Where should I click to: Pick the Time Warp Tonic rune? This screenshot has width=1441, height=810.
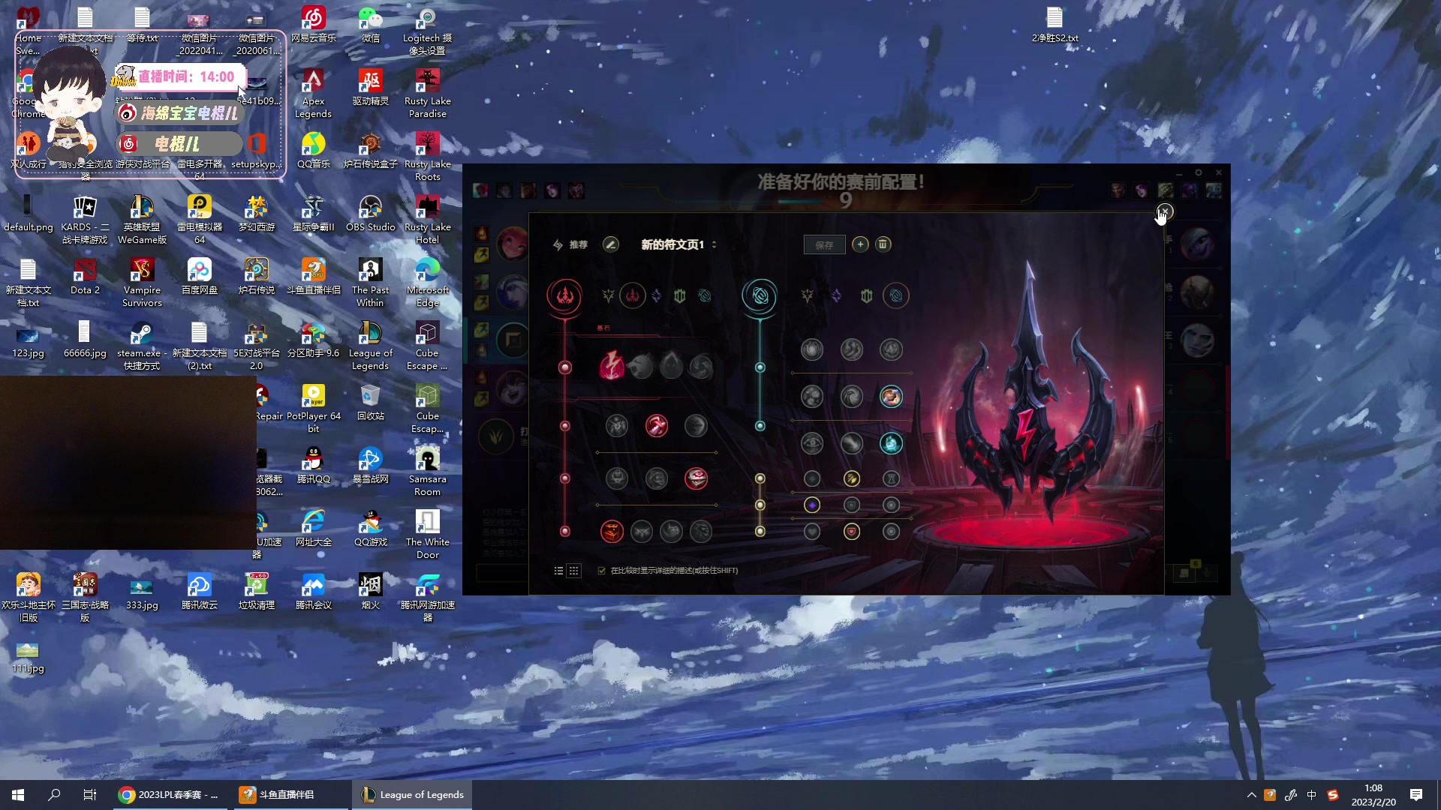pos(891,443)
